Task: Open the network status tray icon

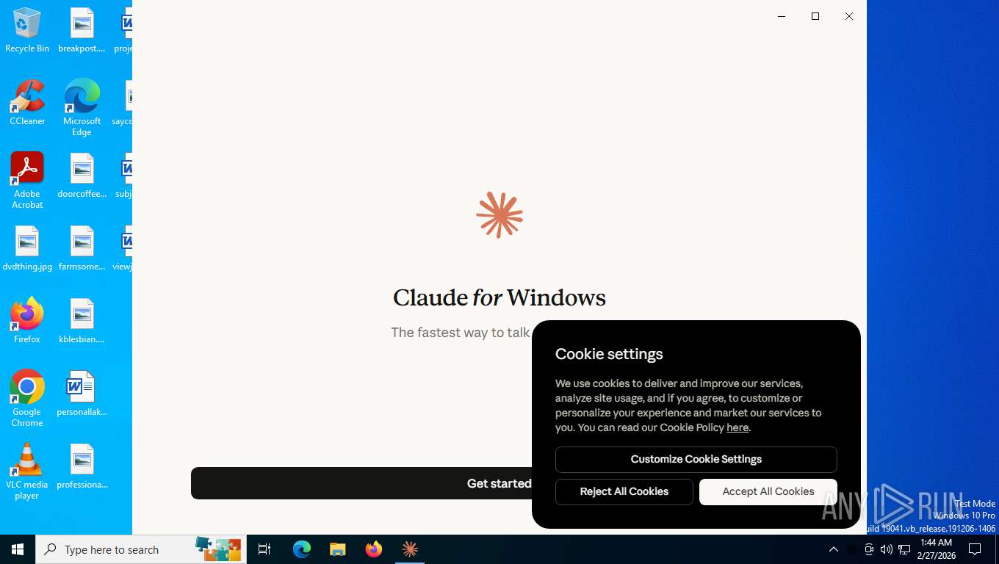Action: [x=904, y=549]
